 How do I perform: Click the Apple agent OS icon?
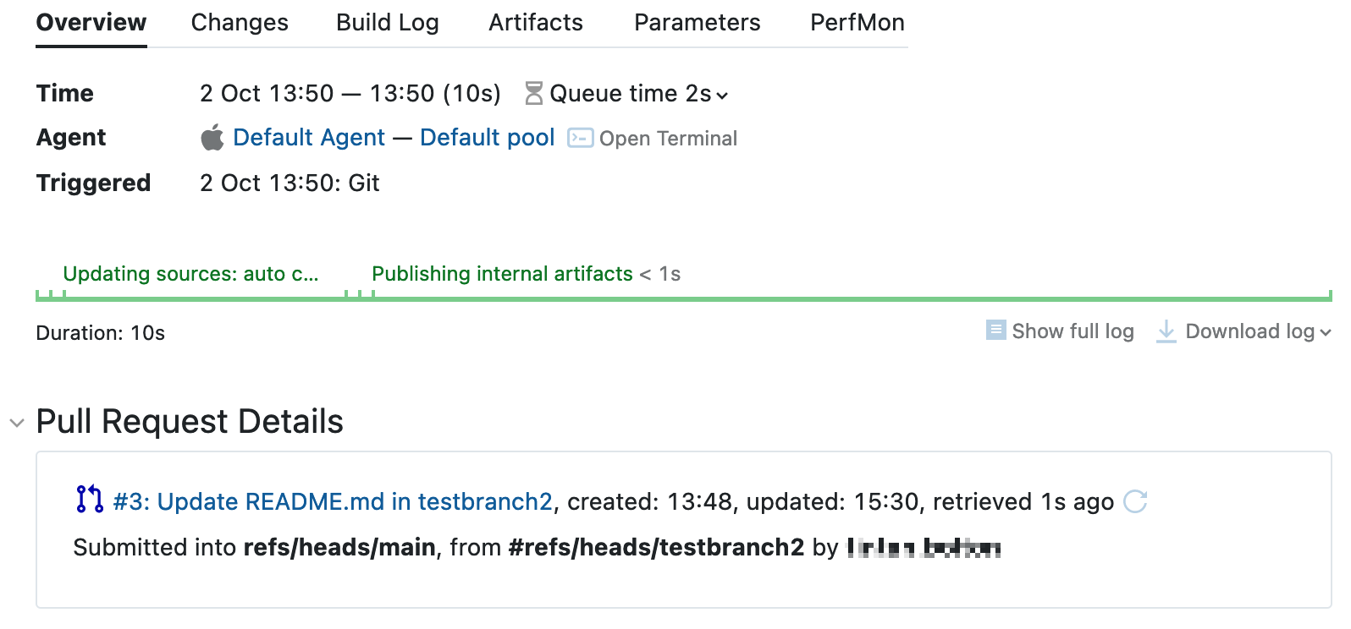click(211, 137)
